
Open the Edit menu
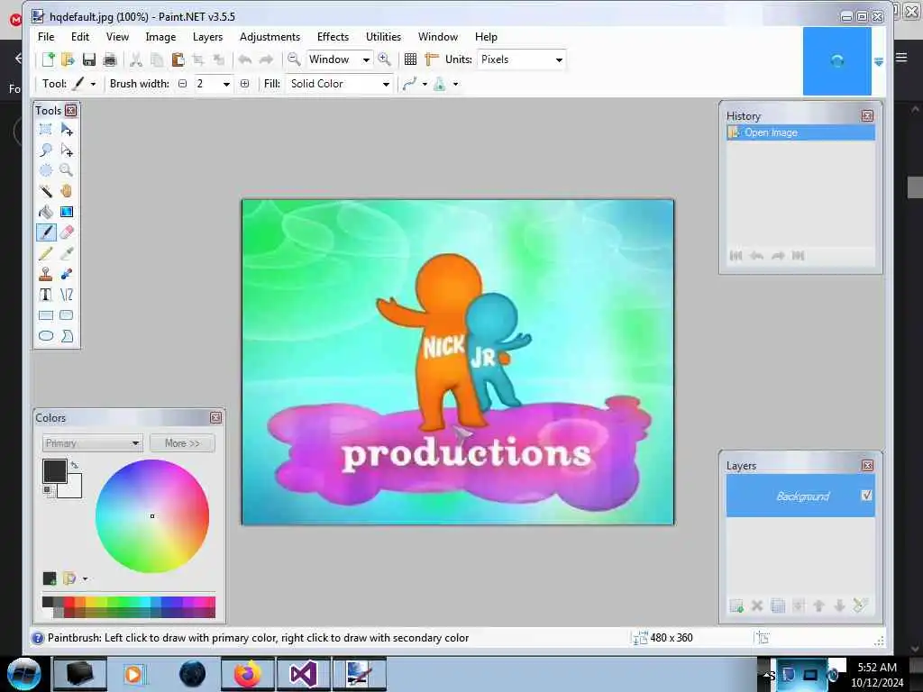click(80, 36)
